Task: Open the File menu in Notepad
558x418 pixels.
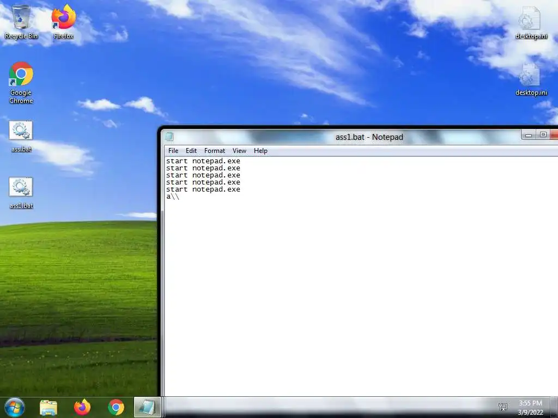Action: [x=173, y=151]
